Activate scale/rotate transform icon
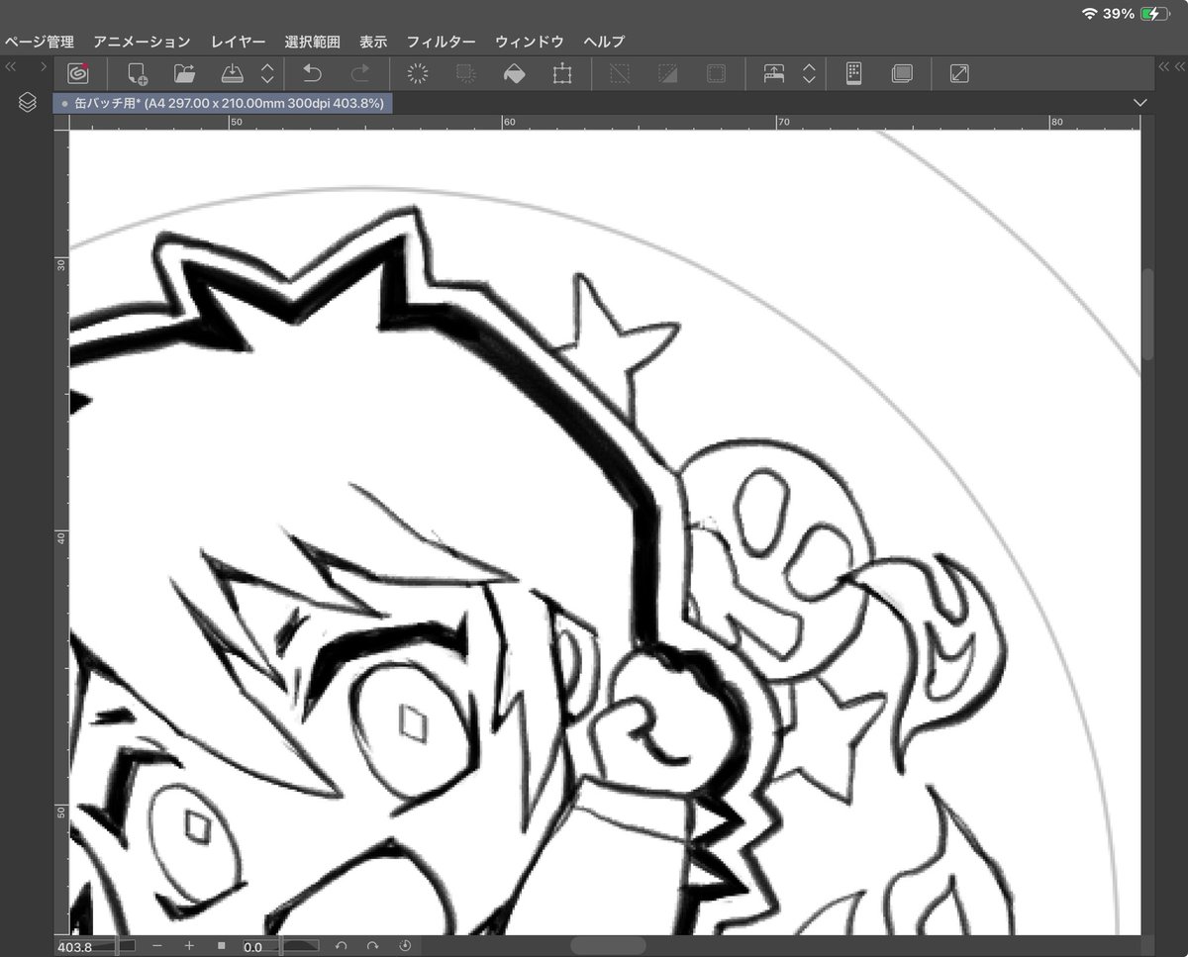1188x957 pixels. [x=562, y=73]
